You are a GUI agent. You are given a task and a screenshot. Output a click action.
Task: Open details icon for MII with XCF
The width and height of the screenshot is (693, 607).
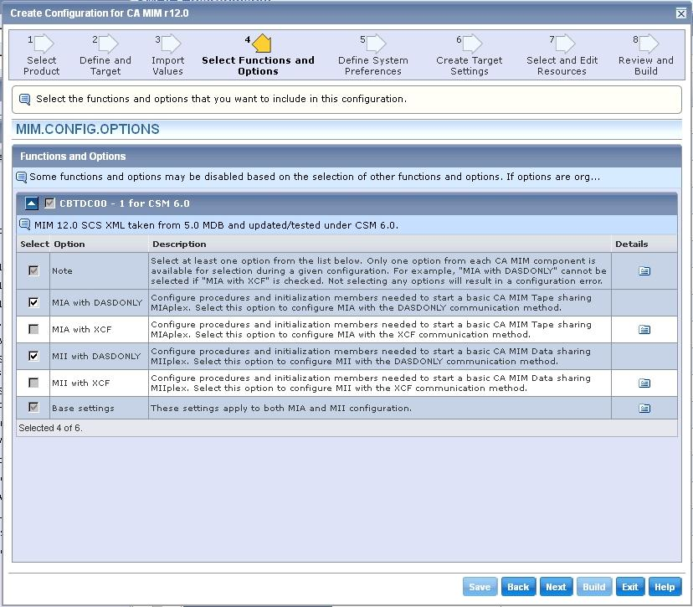644,383
